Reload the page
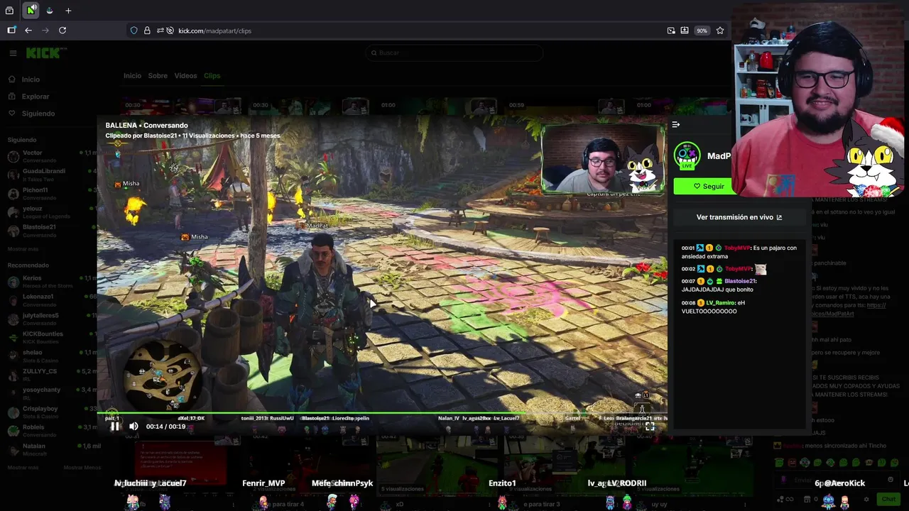Image resolution: width=909 pixels, height=511 pixels. tap(62, 31)
